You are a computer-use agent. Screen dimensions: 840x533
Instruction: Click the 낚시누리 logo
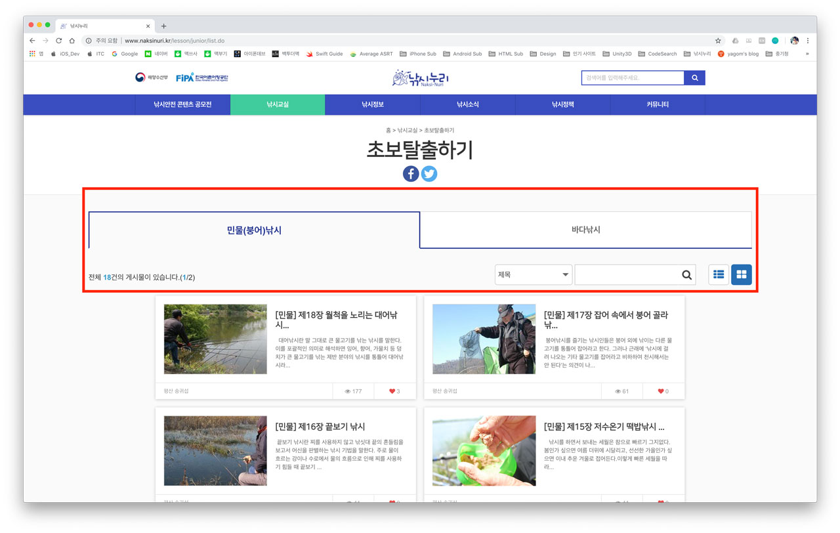[x=420, y=77]
